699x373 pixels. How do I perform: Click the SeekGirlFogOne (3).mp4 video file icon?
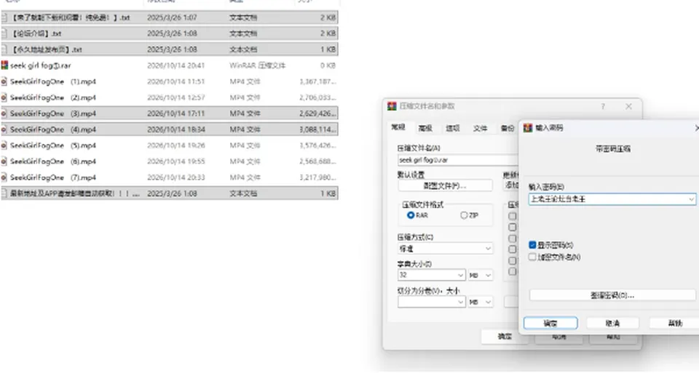[4, 113]
